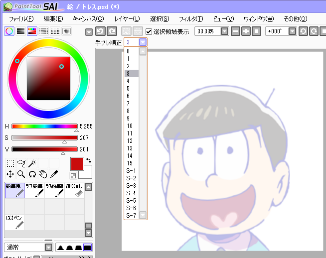Toggle the RGB slider panel icon
Image resolution: width=326 pixels, height=258 pixels.
tap(20, 31)
